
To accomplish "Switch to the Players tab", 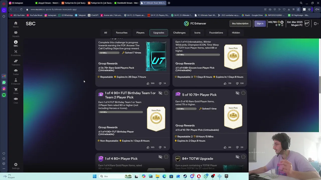I will (x=140, y=33).
